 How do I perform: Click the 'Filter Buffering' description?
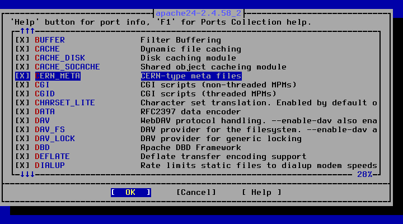pos(181,40)
